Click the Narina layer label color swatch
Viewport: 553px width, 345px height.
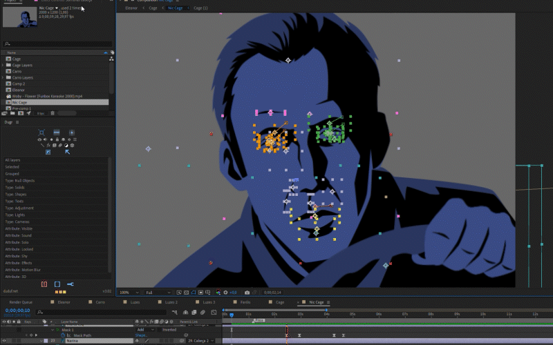(46, 341)
